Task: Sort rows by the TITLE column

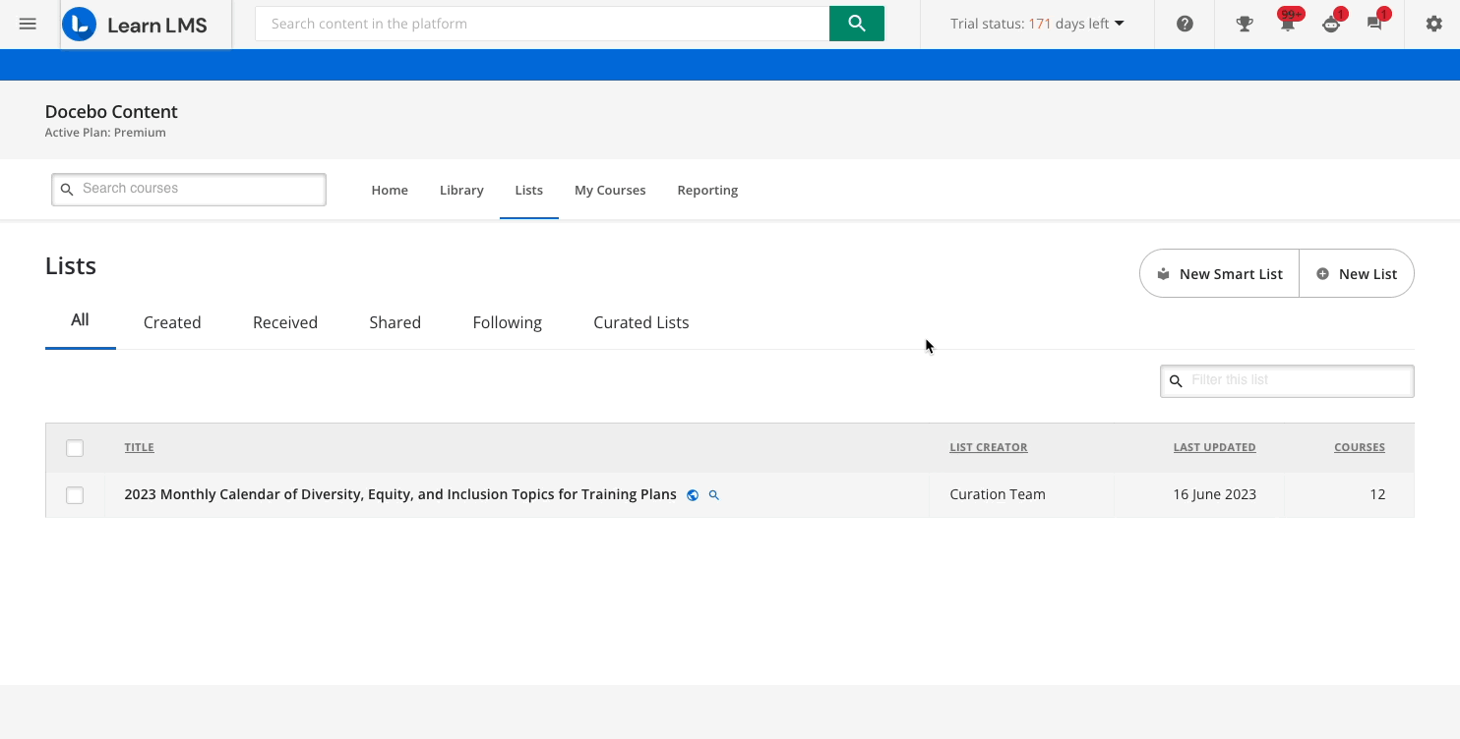Action: point(139,447)
